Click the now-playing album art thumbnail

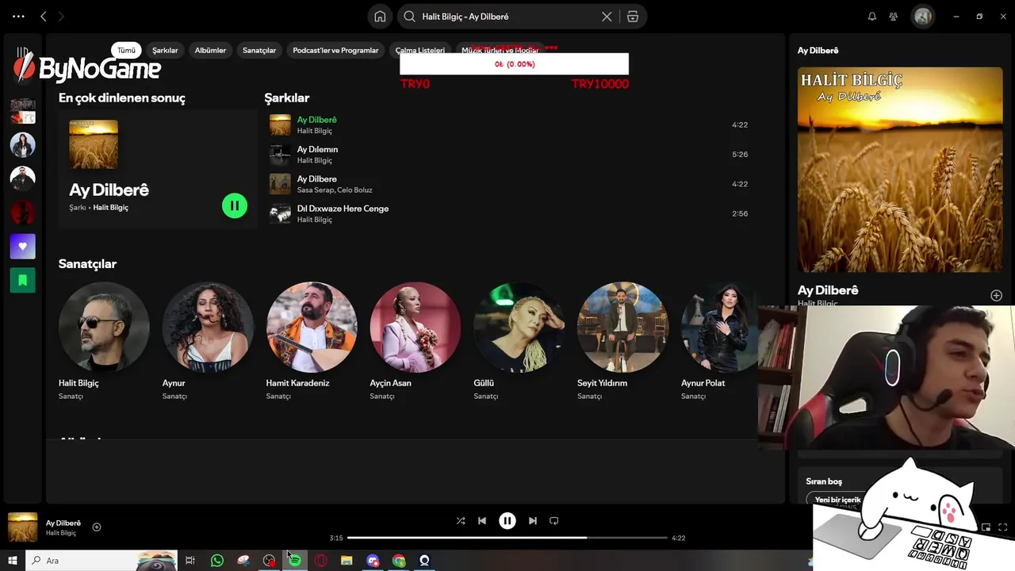point(22,527)
